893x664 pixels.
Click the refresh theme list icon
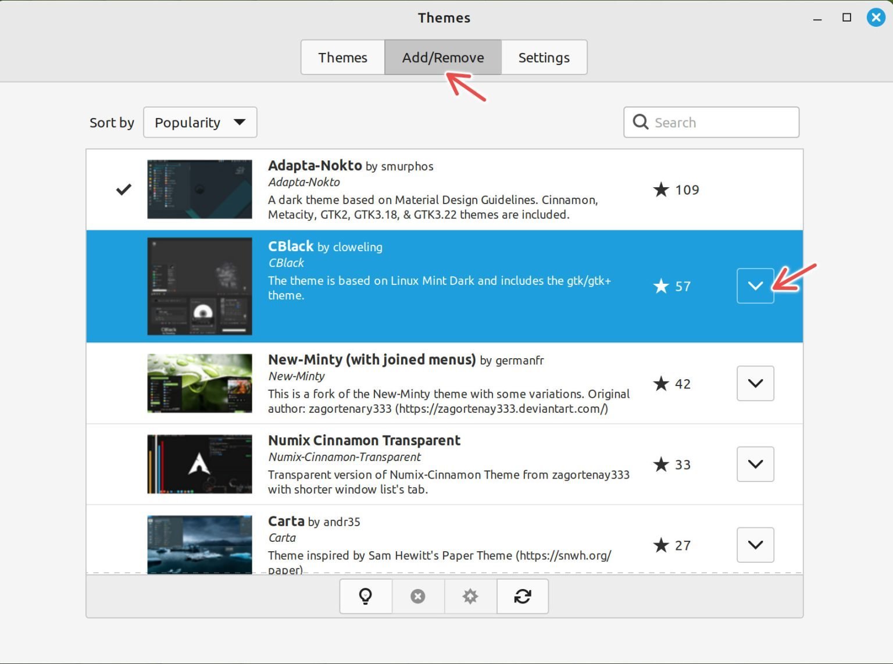(522, 596)
